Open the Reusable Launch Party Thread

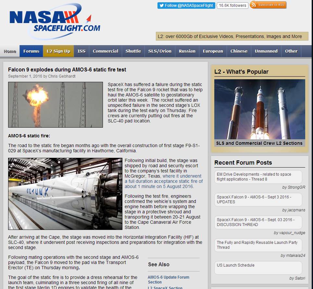click(258, 245)
